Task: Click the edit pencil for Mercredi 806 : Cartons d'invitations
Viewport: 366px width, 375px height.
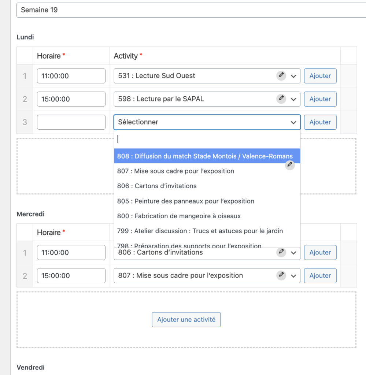Action: click(x=281, y=252)
